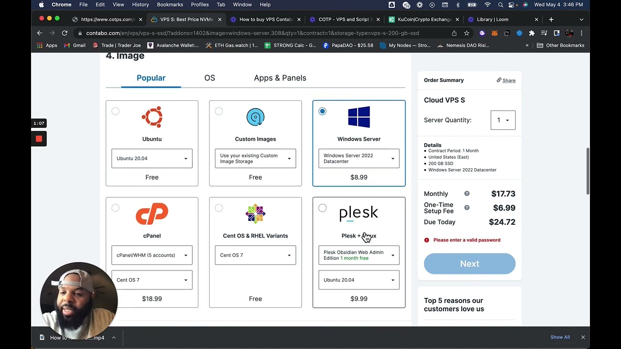The height and width of the screenshot is (349, 621).
Task: Open the ETH Gas.watch bookmark
Action: coord(232,45)
